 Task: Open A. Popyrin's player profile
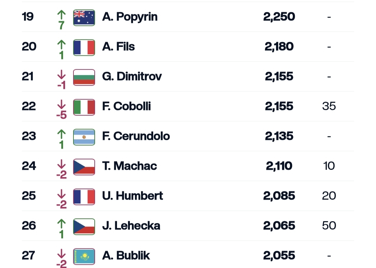pyautogui.click(x=130, y=17)
